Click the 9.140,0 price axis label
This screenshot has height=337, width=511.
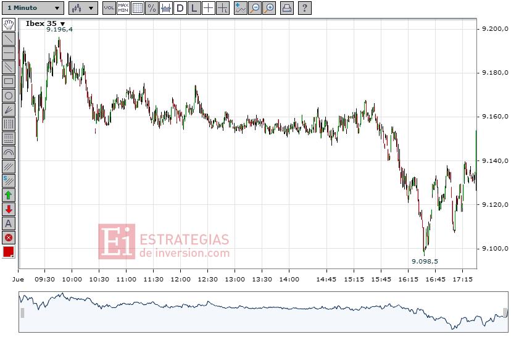(495, 160)
